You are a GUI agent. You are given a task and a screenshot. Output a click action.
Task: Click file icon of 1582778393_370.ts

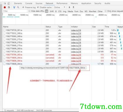[4, 39]
